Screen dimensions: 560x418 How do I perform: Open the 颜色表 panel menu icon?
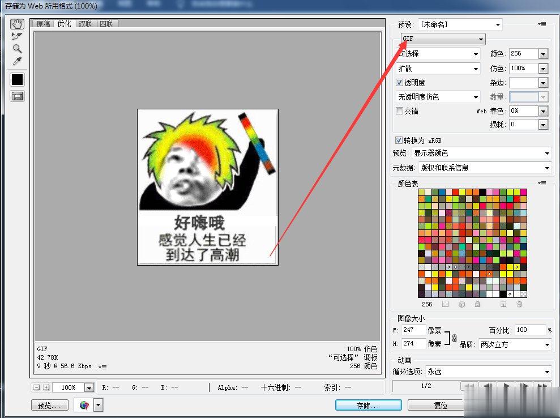pos(542,184)
